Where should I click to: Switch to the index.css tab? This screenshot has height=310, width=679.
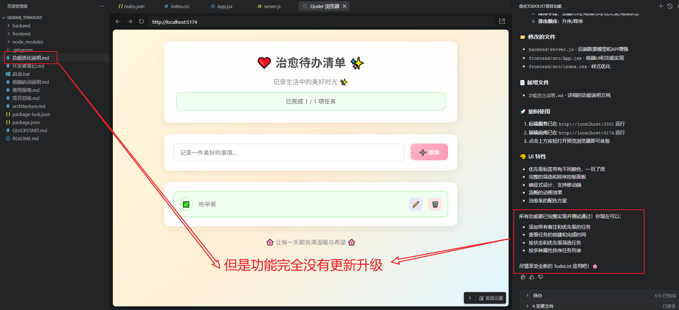(177, 6)
